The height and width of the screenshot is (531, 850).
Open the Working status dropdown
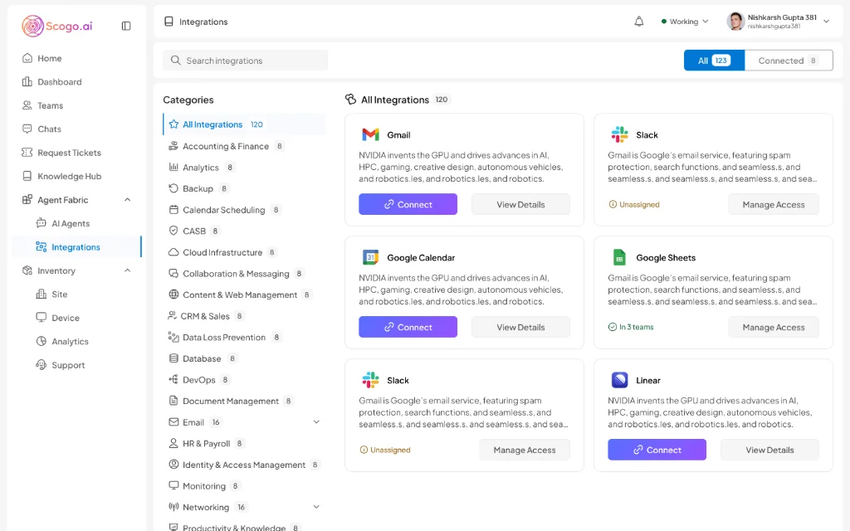click(685, 22)
